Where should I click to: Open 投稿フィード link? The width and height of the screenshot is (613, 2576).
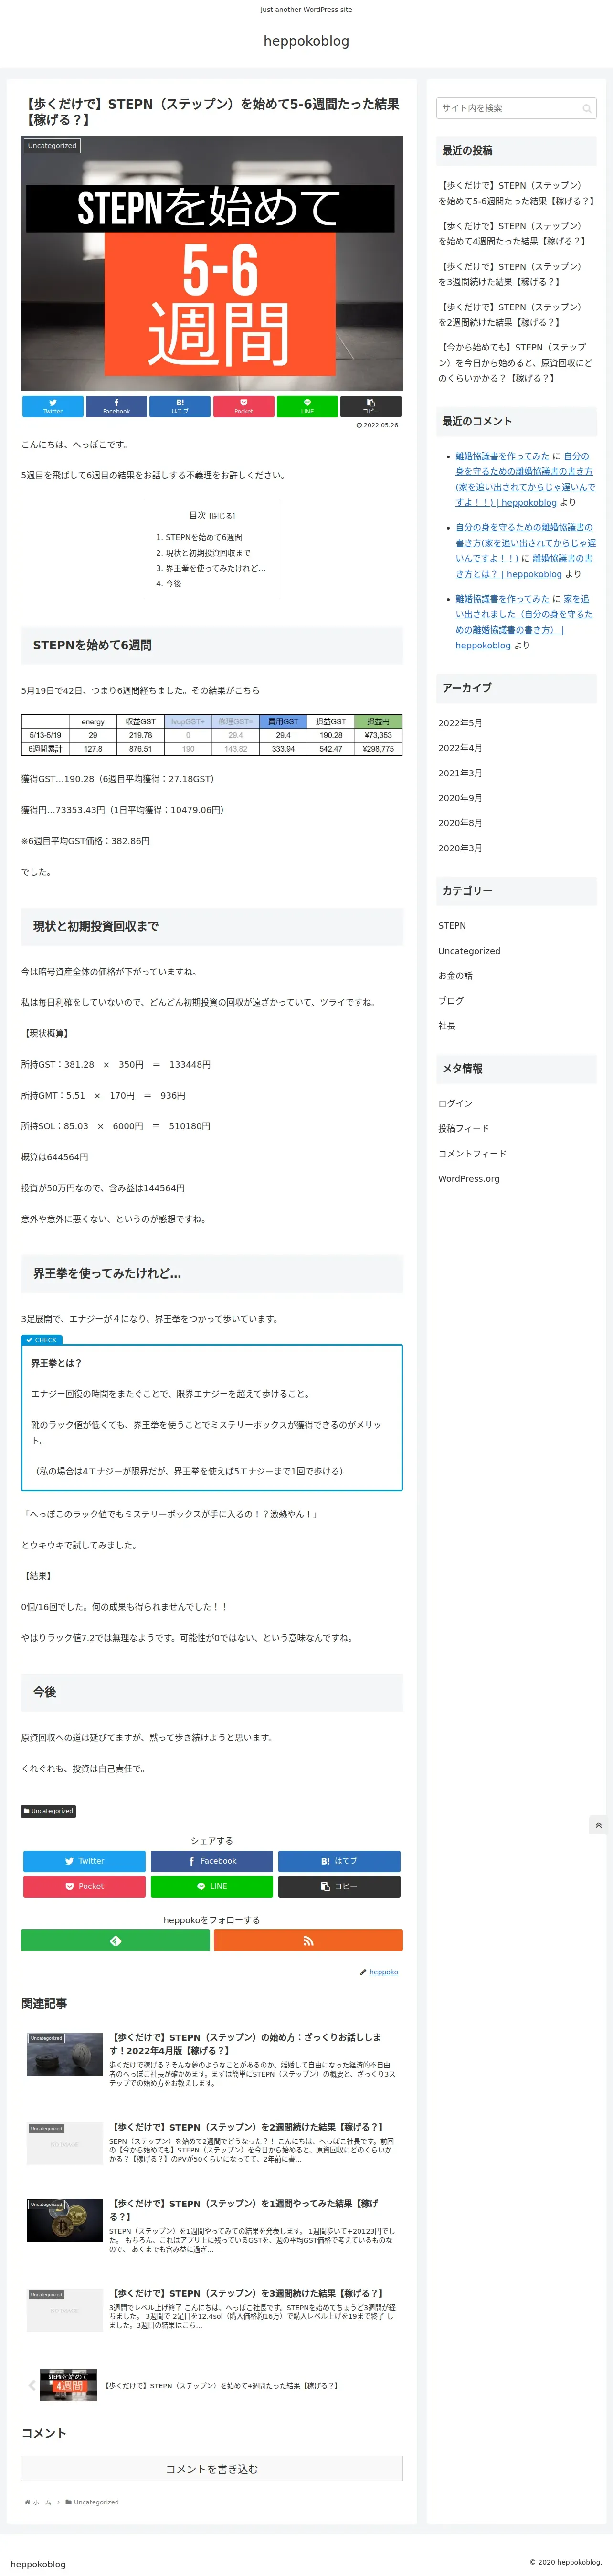pos(464,1129)
